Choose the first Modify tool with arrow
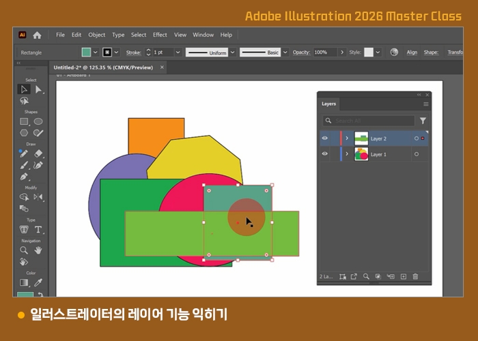Viewport: 478px width, 341px height. tap(24, 197)
